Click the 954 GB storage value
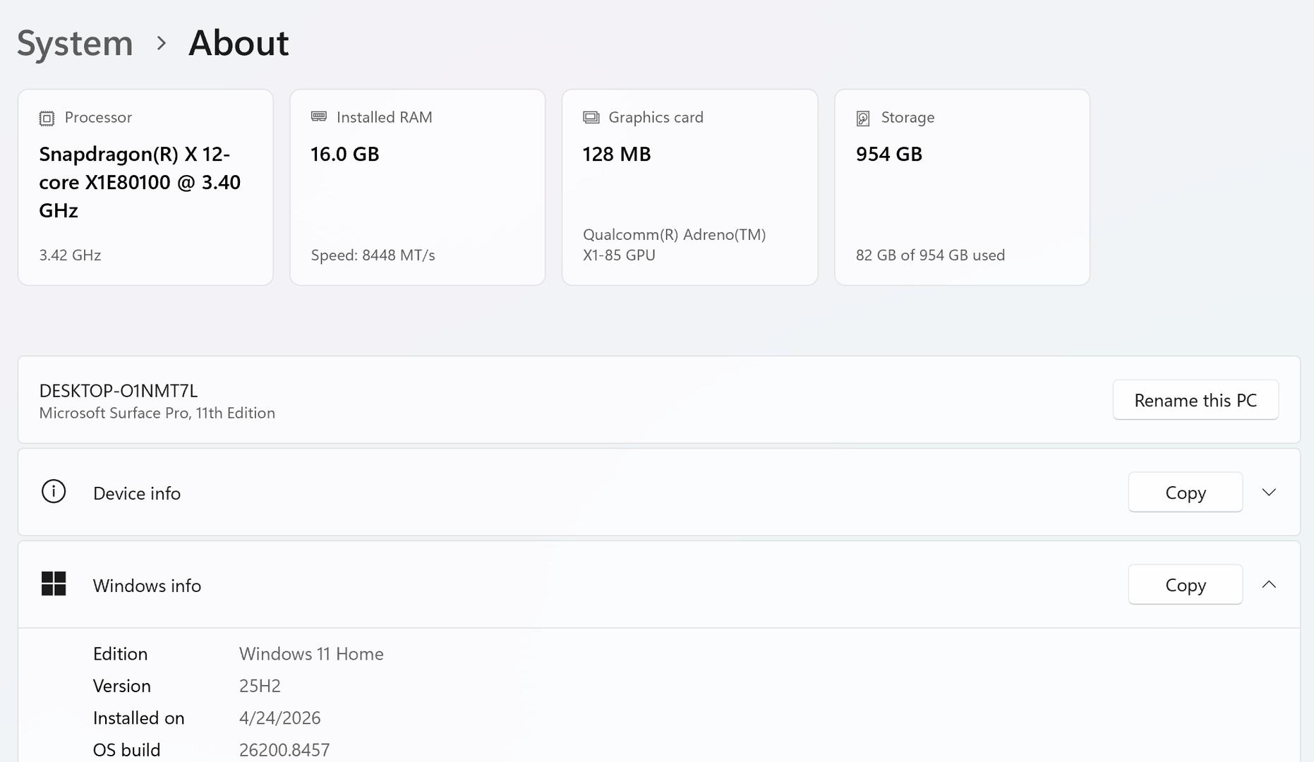 tap(889, 154)
